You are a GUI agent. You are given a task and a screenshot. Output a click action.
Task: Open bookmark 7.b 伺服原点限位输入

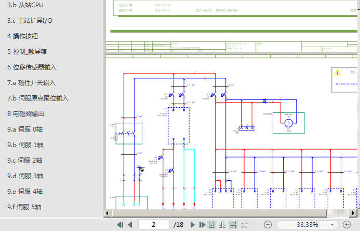coord(37,98)
